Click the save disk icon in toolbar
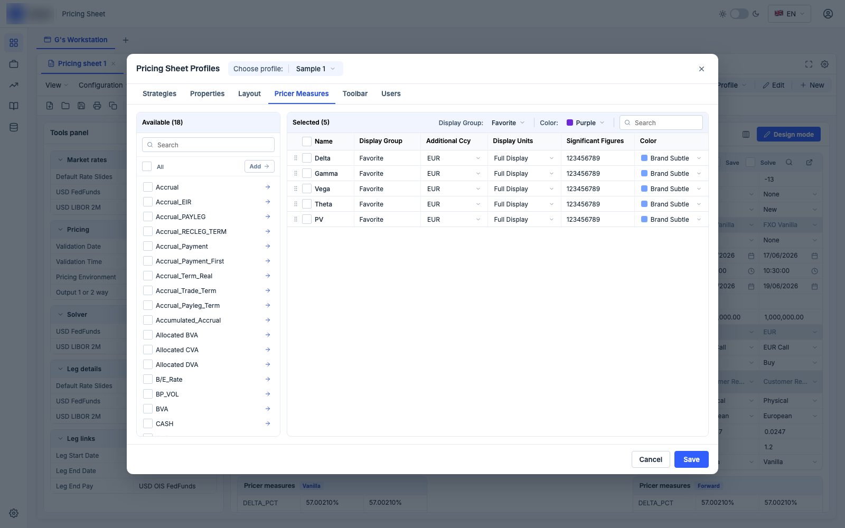 (x=81, y=106)
